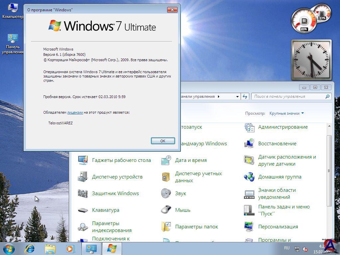Expand Крупные значки view dropdown

point(286,113)
